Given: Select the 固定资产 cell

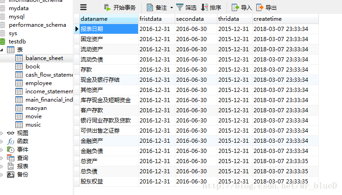Looking at the screenshot, I should 109,39.
